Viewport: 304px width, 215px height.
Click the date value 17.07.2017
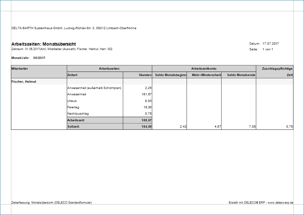270,44
